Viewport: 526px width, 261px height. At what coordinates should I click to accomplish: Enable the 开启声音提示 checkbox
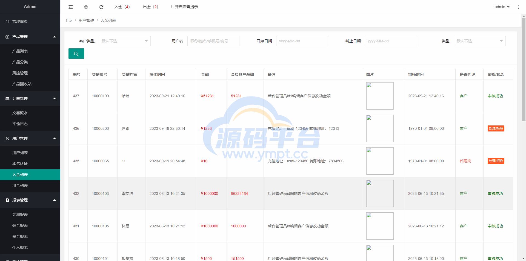[x=173, y=7]
